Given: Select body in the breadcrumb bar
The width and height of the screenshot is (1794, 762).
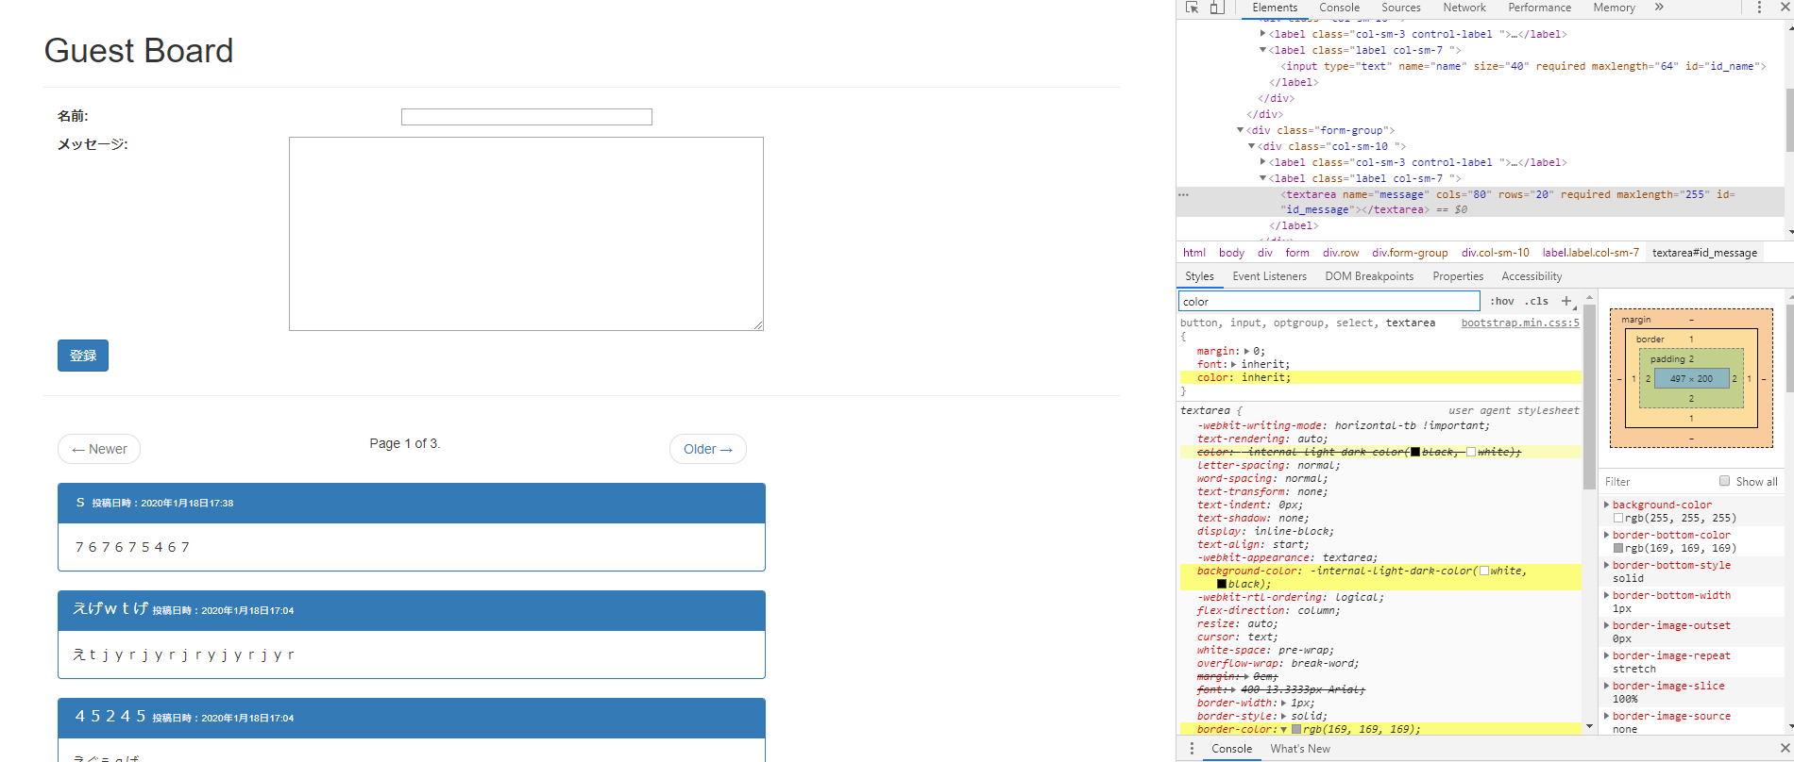Looking at the screenshot, I should [1231, 253].
